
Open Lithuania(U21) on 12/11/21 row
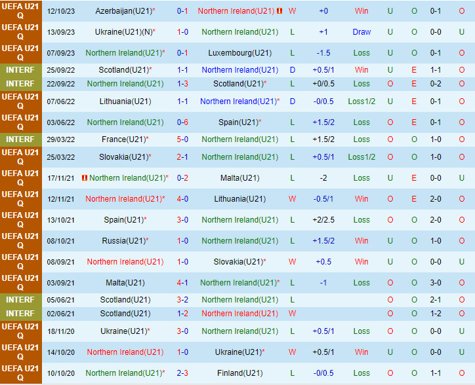tap(240, 198)
